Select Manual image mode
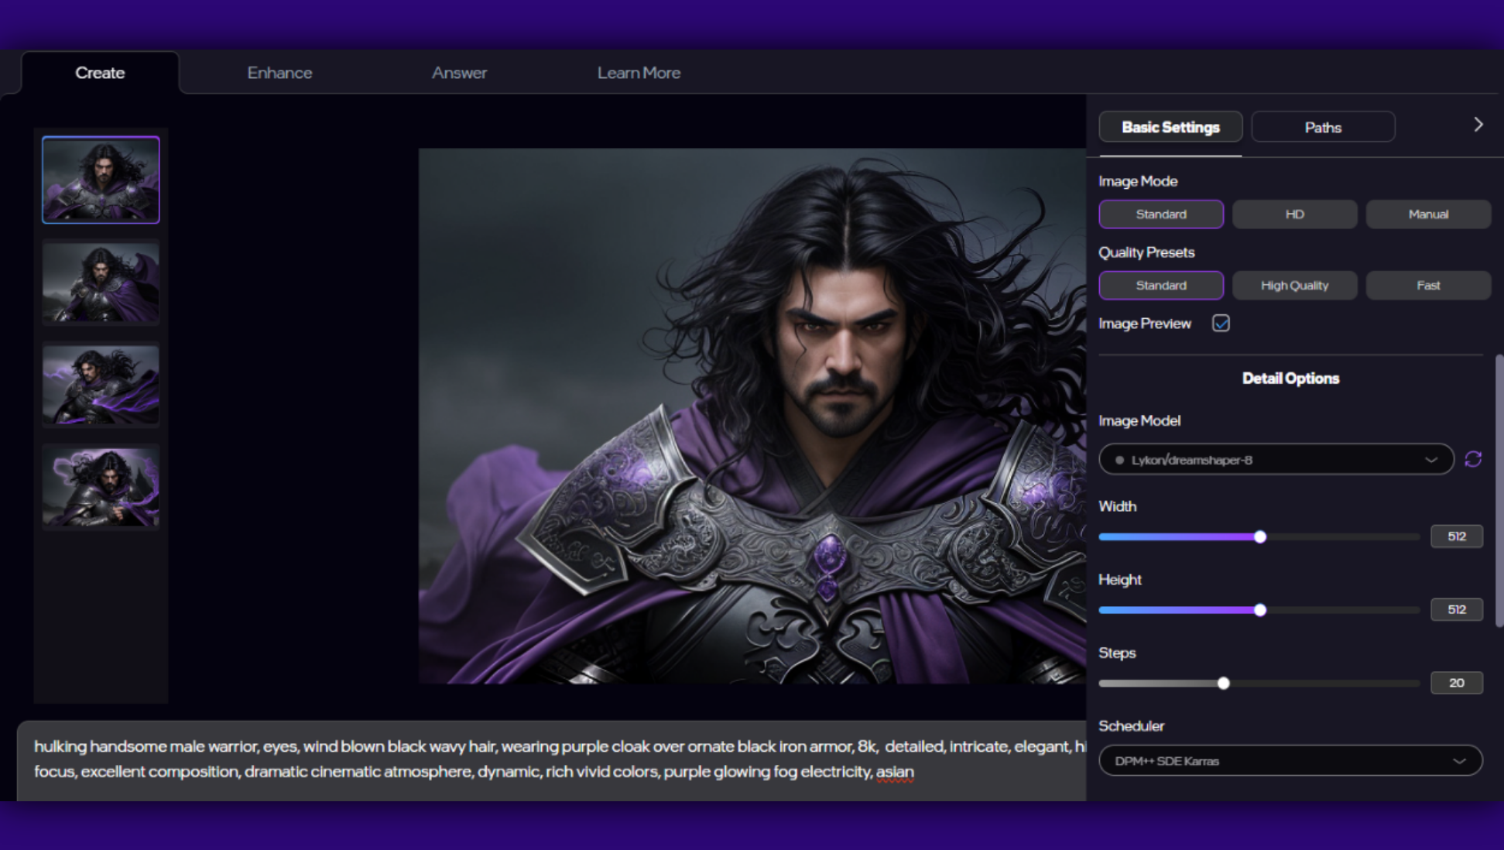Image resolution: width=1504 pixels, height=850 pixels. [1428, 214]
